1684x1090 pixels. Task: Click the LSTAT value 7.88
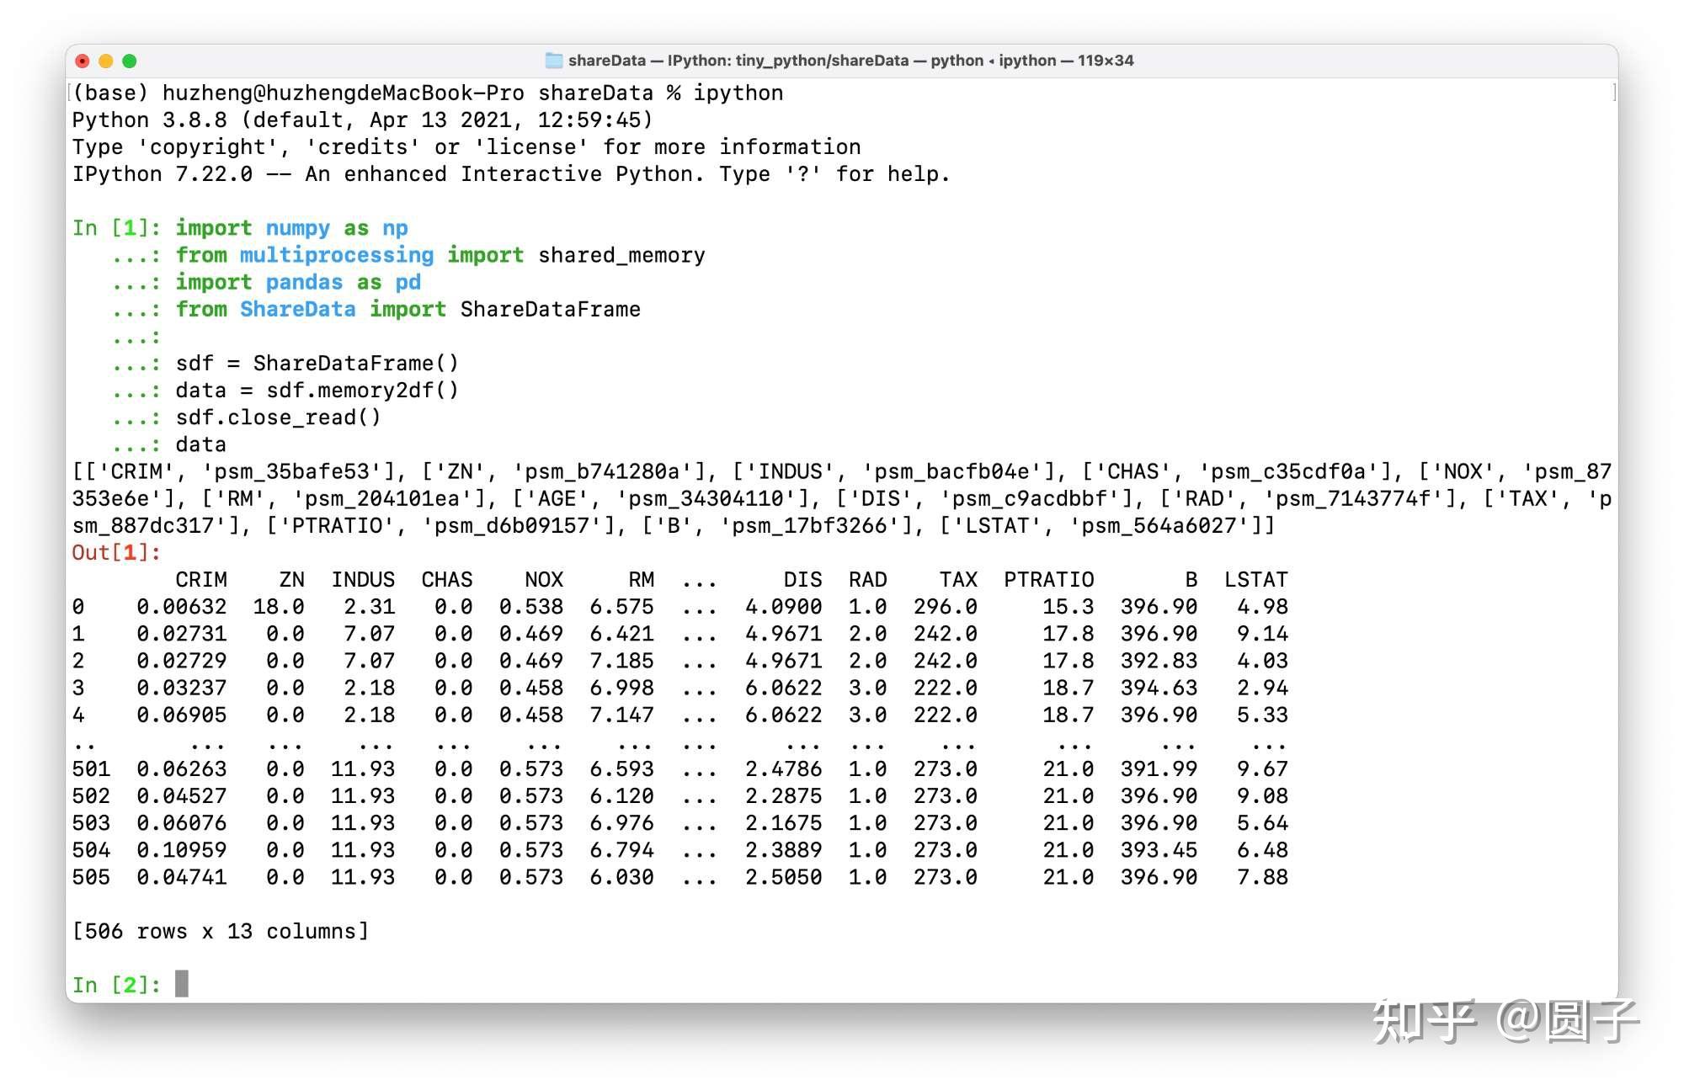pos(1263,877)
